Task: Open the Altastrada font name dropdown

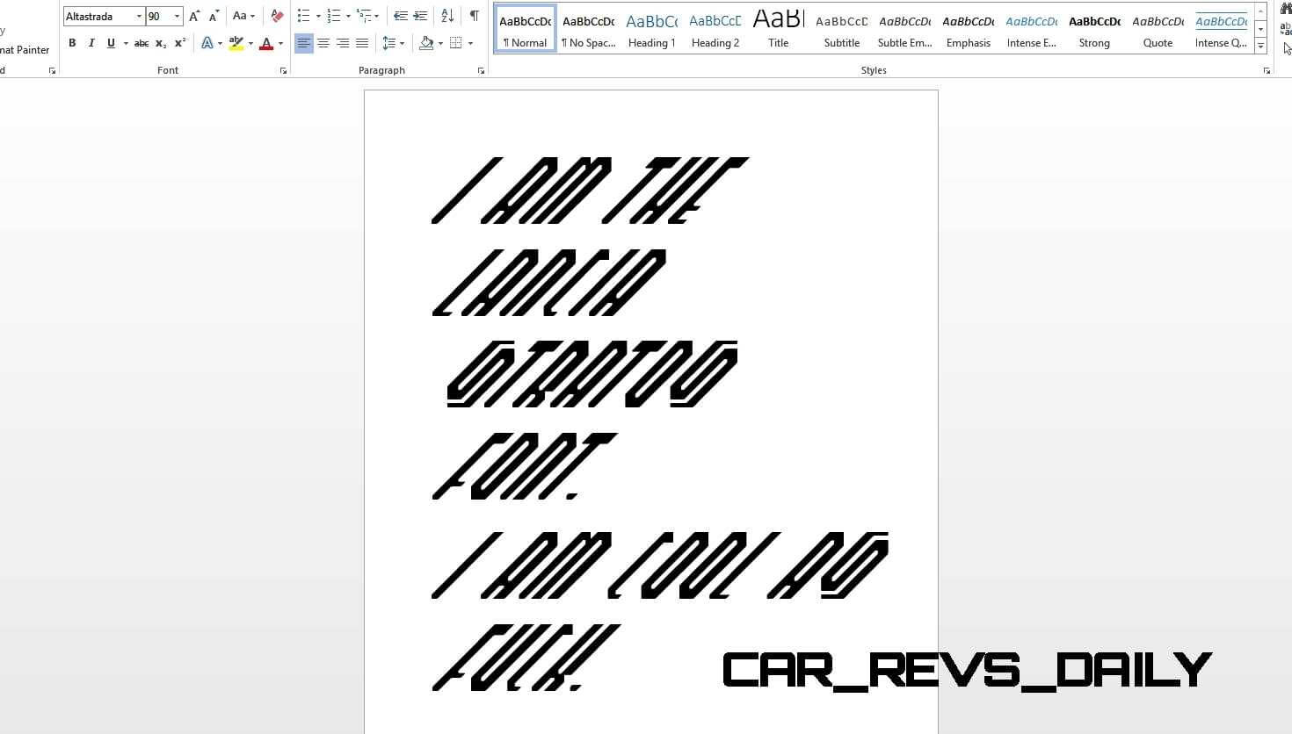Action: point(139,16)
